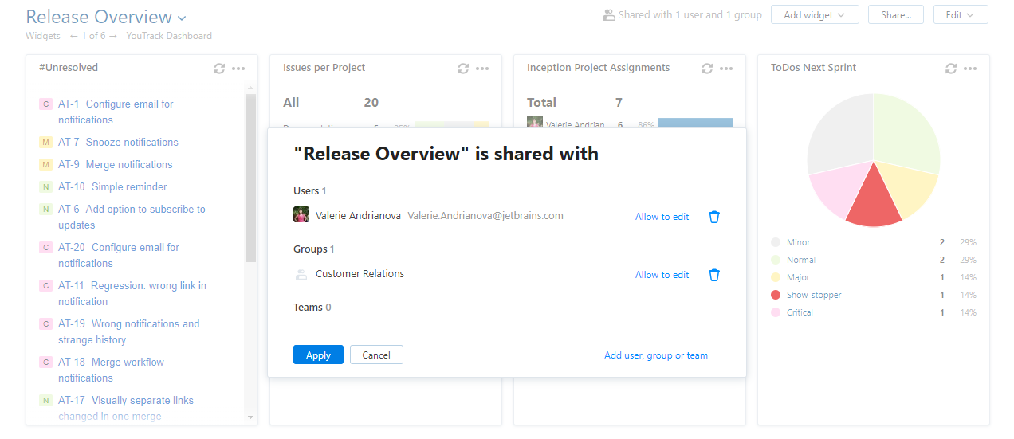Image resolution: width=1014 pixels, height=439 pixels.
Task: Refresh the Issues per Project widget
Action: pos(463,69)
